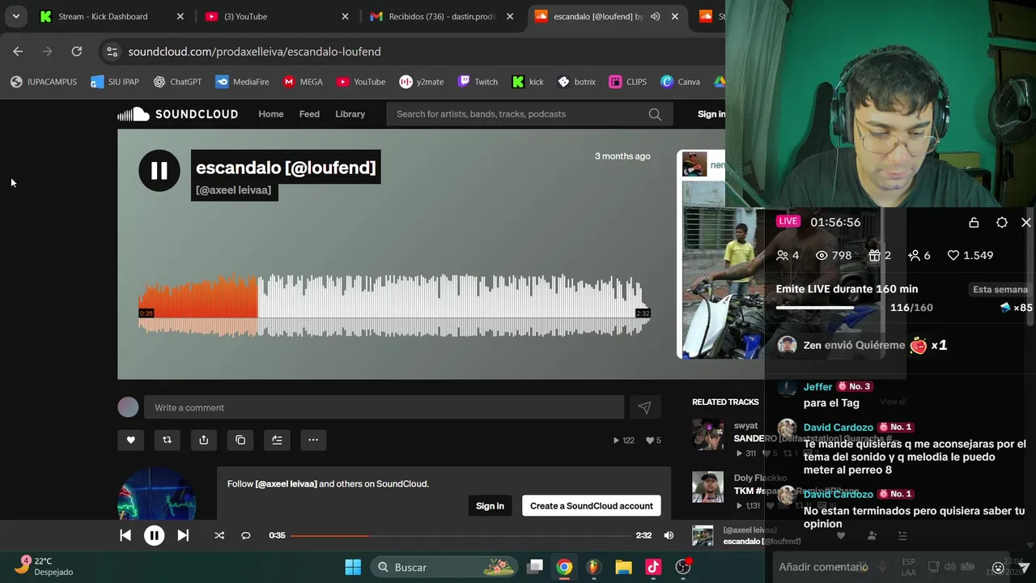The height and width of the screenshot is (583, 1036).
Task: Open y2mate bookmark
Action: tap(421, 82)
